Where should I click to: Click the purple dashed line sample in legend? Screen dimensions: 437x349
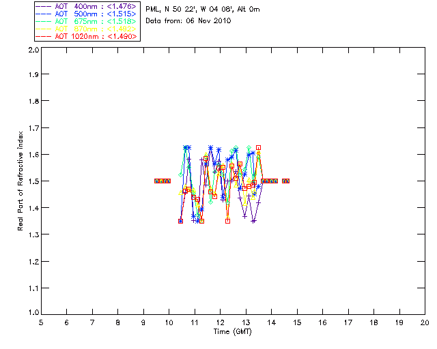pos(44,6)
